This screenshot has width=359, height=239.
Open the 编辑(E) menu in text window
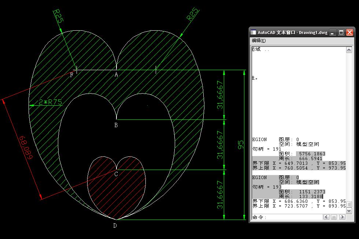coord(259,41)
